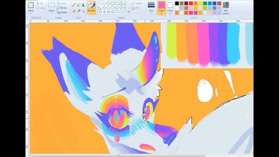Choose the Pentagon shape

pyautogui.click(x=109, y=8)
